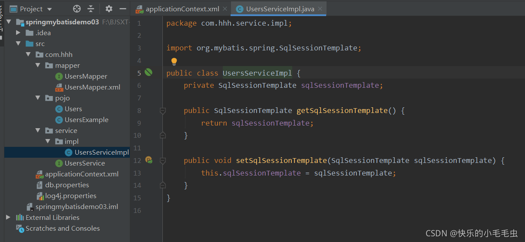
Task: Collapse the service package arrow
Action: pyautogui.click(x=38, y=130)
